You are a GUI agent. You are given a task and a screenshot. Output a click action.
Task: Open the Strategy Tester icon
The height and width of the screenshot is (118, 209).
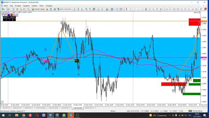pyautogui.click(x=28, y=9)
